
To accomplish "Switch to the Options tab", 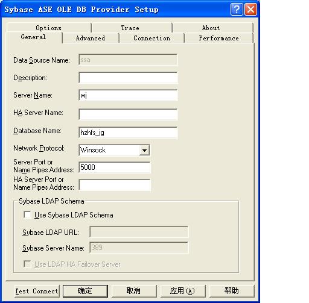I will pyautogui.click(x=48, y=28).
